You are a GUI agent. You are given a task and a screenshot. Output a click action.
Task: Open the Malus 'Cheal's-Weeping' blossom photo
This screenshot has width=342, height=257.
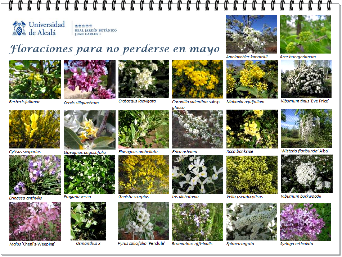[35, 221]
